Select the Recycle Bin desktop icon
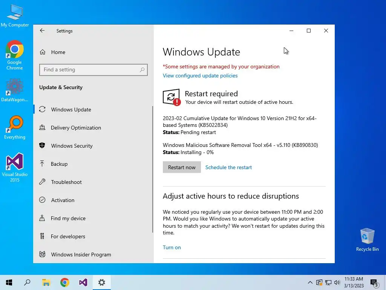The image size is (386, 290). pos(367,239)
